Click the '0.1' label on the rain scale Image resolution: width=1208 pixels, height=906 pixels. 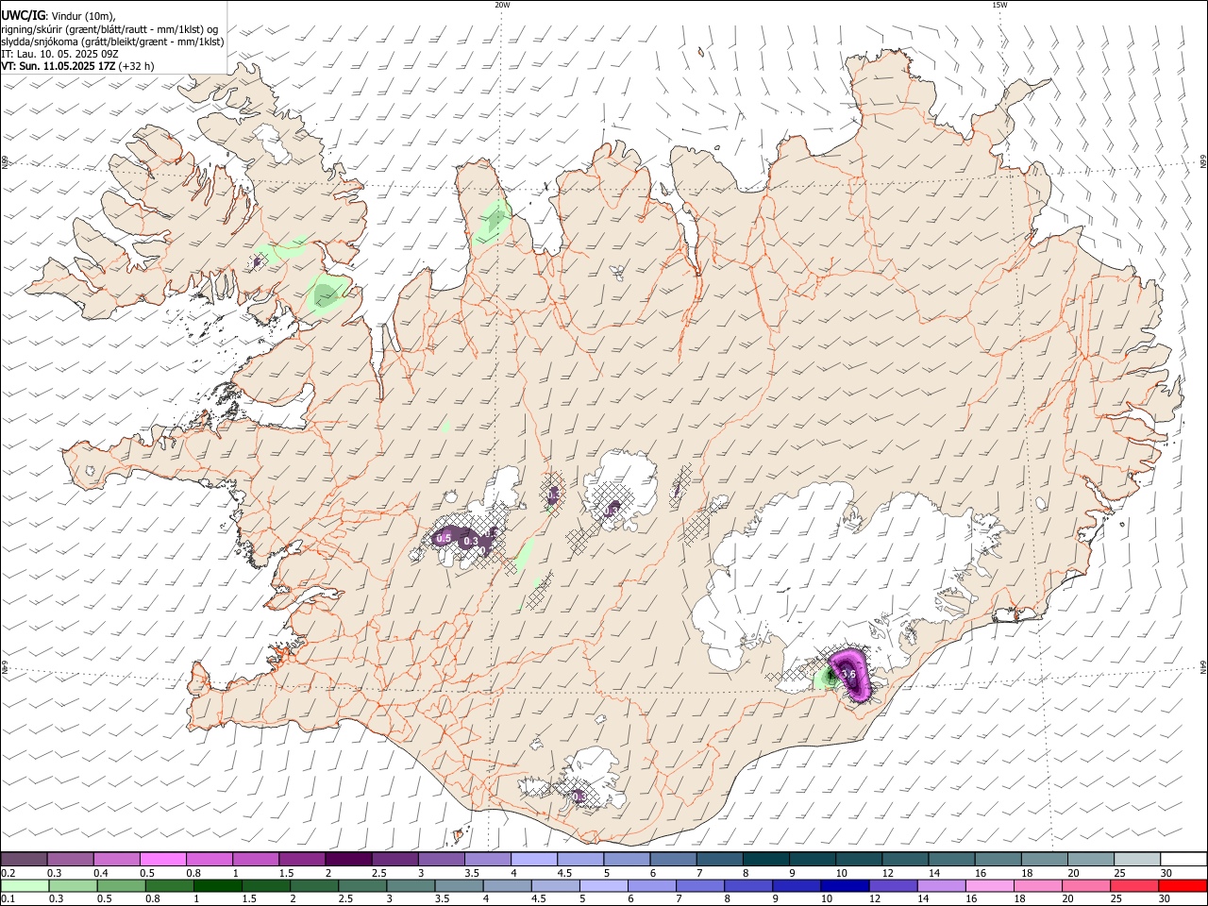8,900
